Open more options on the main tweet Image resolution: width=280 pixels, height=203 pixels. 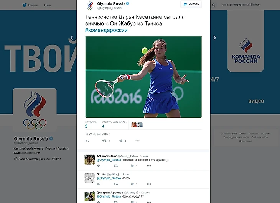click(x=137, y=141)
